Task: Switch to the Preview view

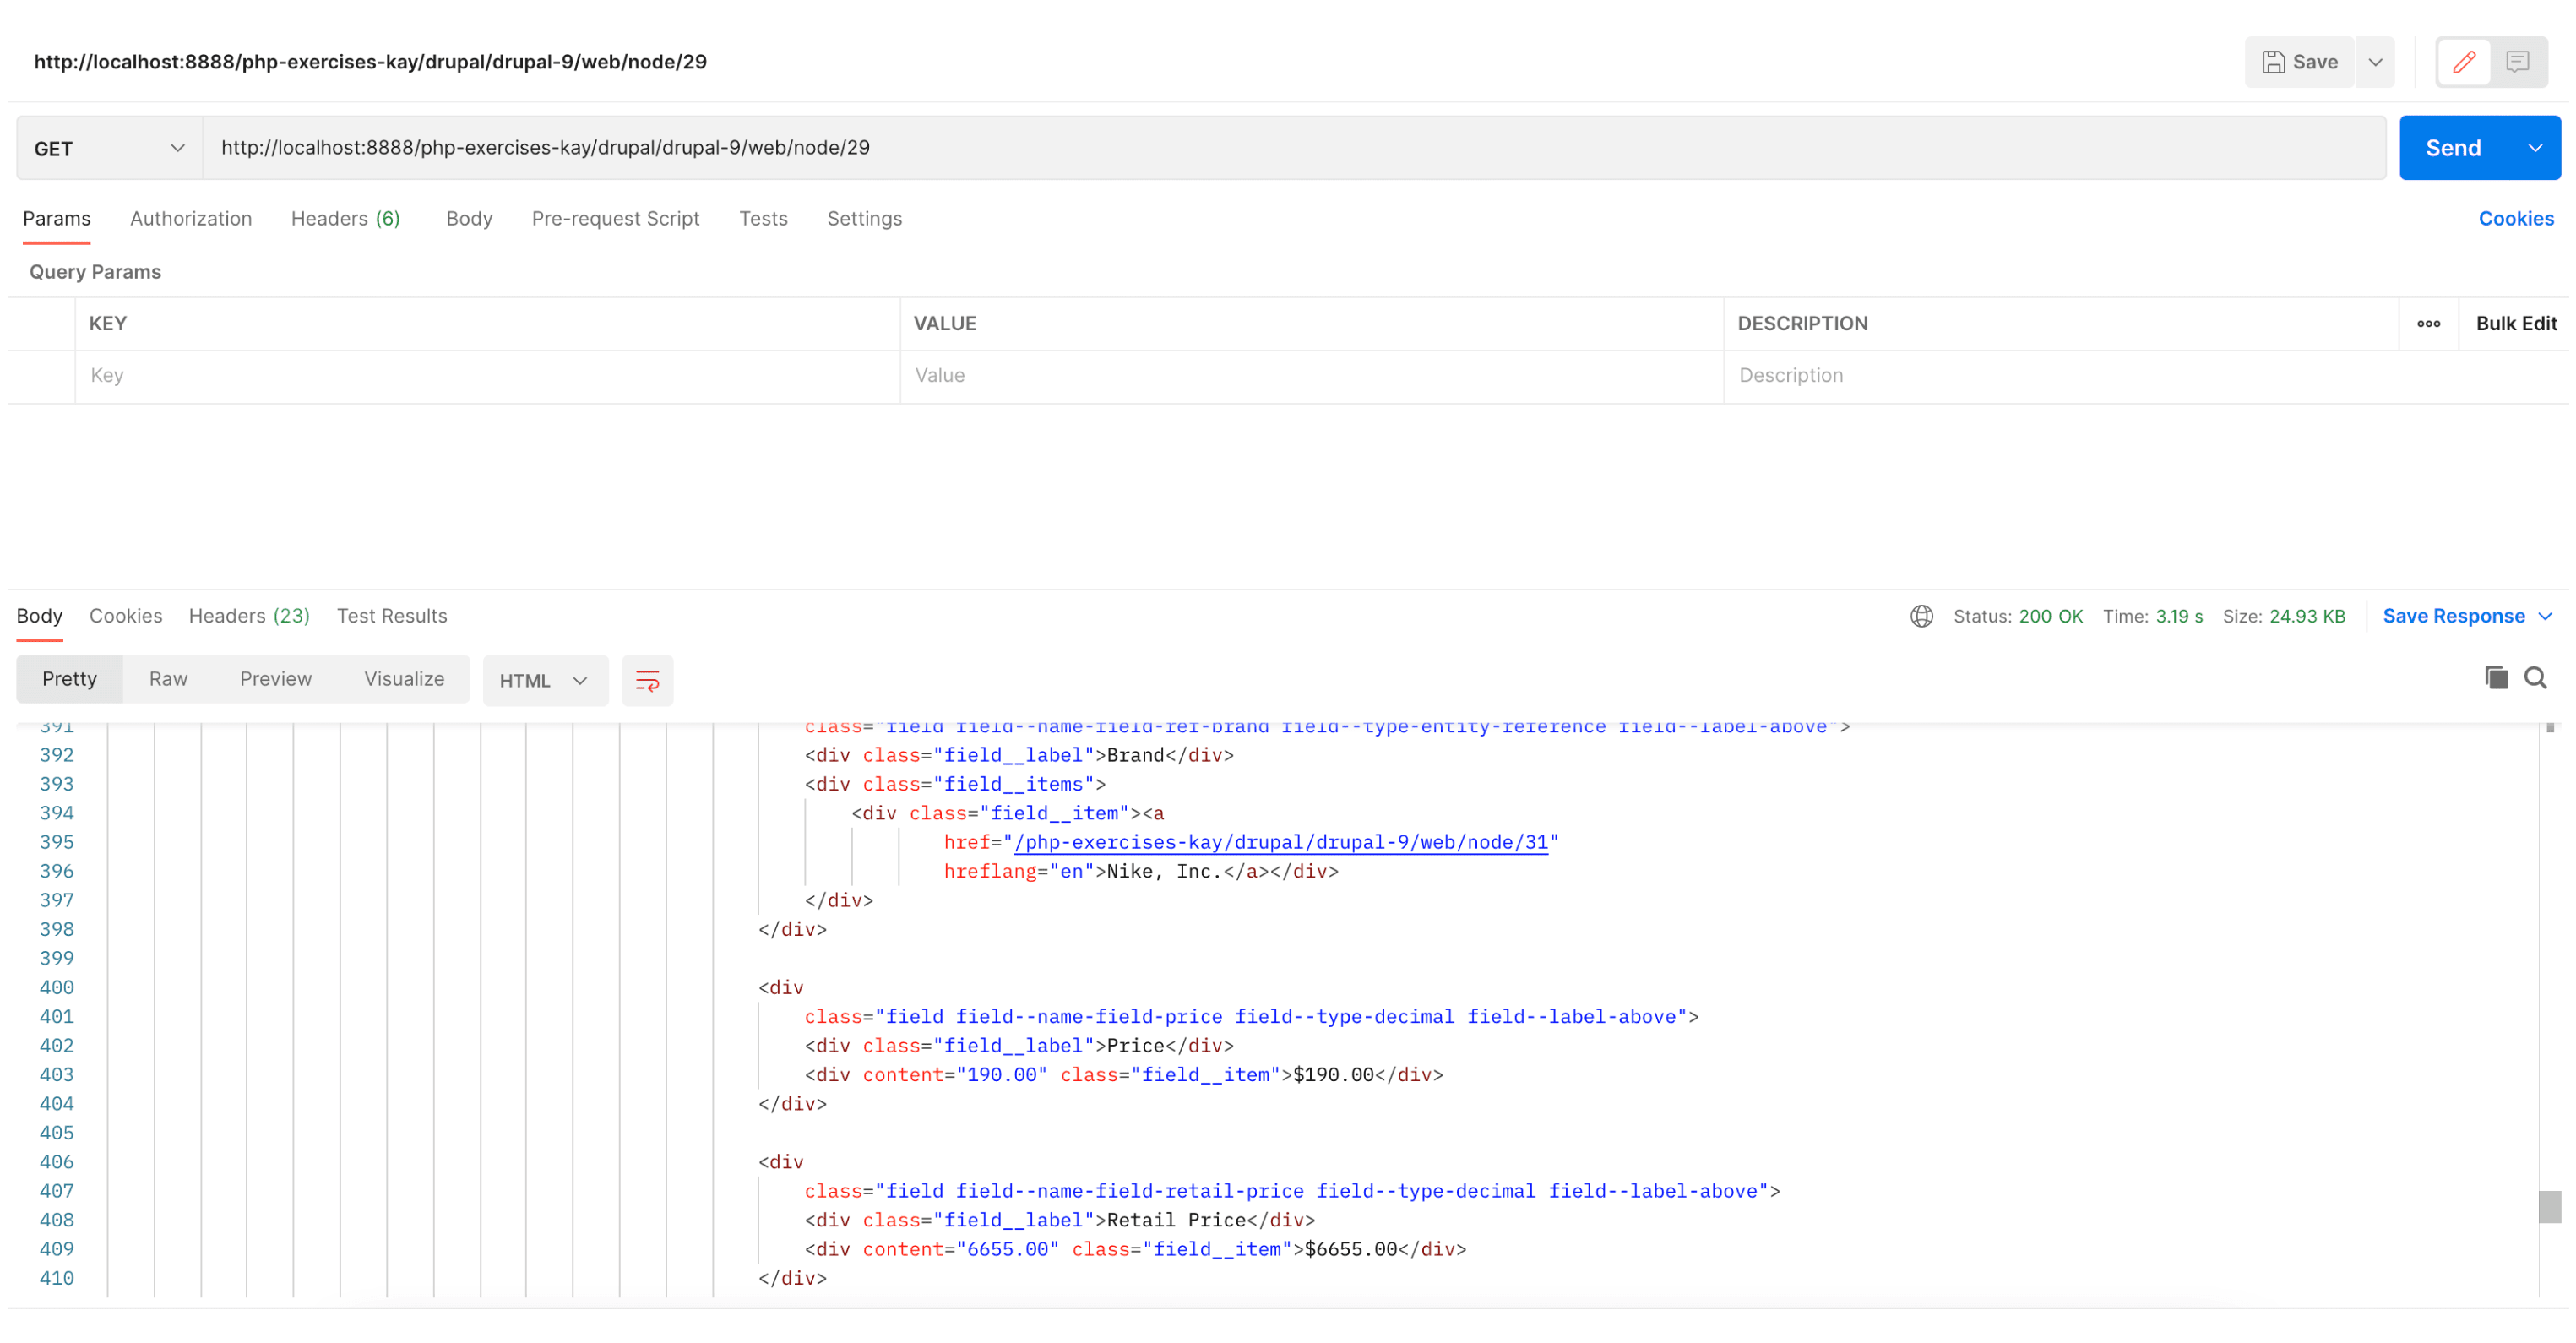Action: (275, 679)
